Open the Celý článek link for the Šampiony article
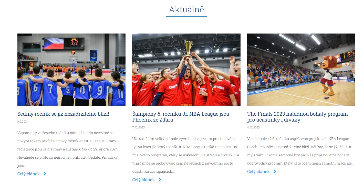Image resolution: width=364 pixels, height=185 pixels. pyautogui.click(x=143, y=180)
